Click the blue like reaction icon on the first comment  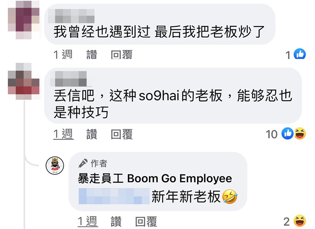click(300, 54)
